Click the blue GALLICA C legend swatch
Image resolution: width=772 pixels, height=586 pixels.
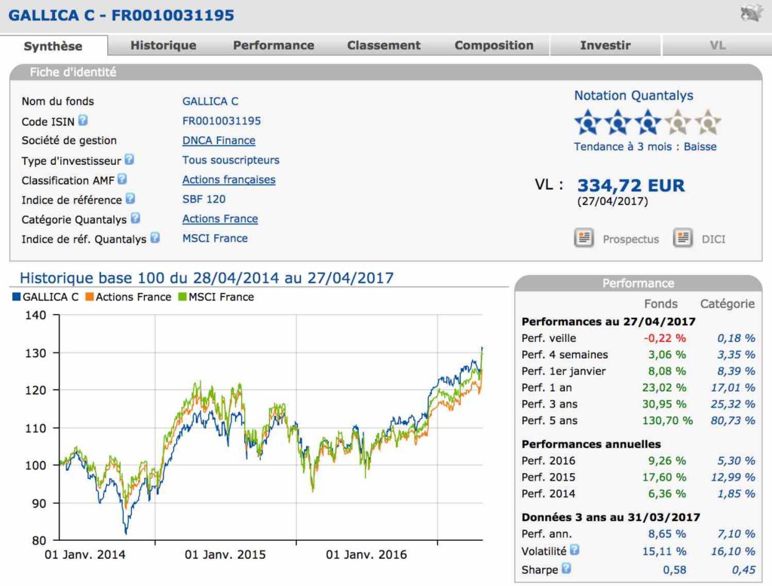point(17,297)
